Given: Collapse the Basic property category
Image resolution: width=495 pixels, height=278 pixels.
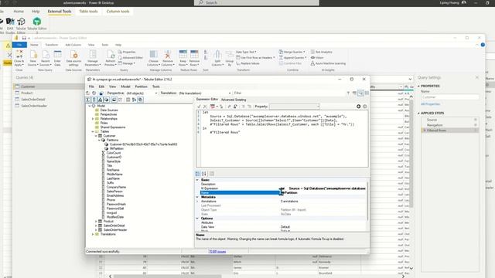Looking at the screenshot, I should pos(198,180).
